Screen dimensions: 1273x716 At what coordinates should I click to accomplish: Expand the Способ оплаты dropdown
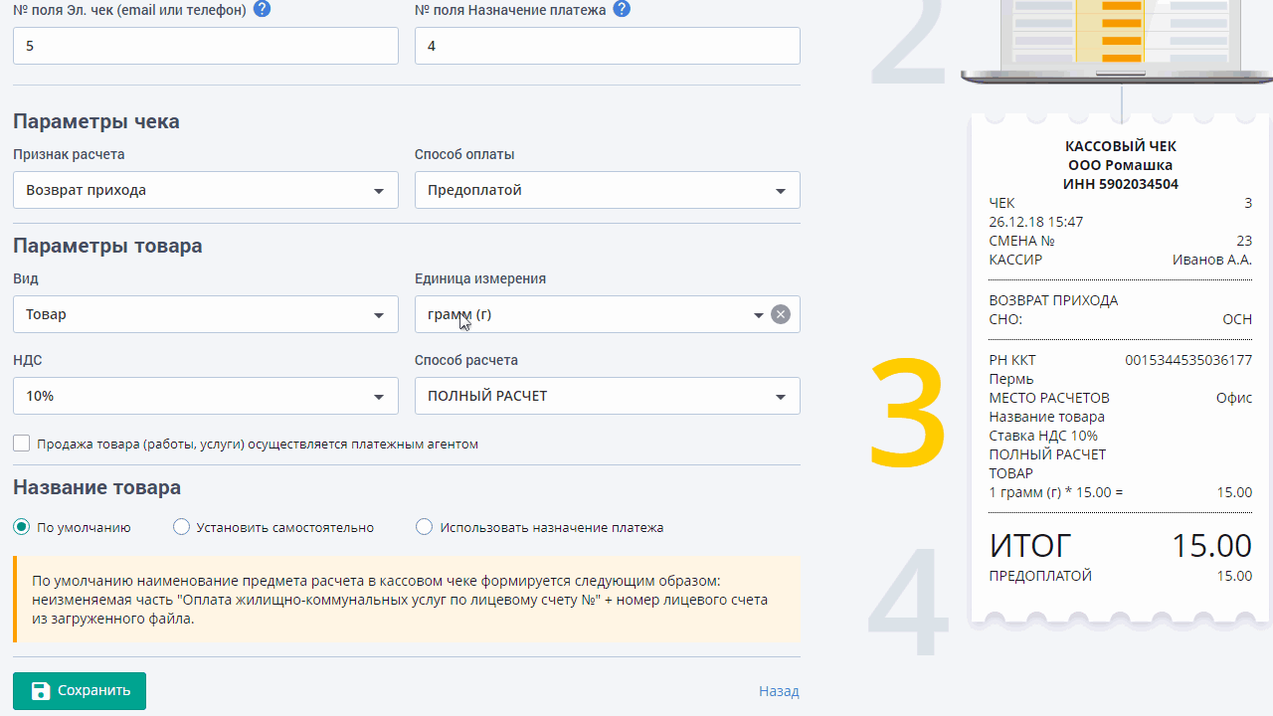tap(607, 190)
